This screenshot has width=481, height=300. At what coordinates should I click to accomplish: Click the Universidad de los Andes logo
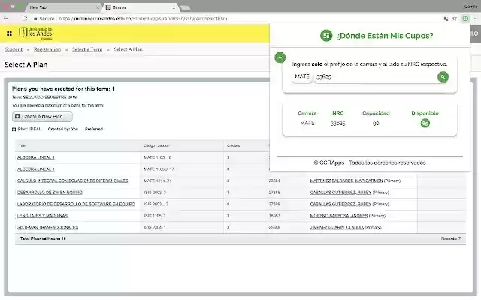36,33
